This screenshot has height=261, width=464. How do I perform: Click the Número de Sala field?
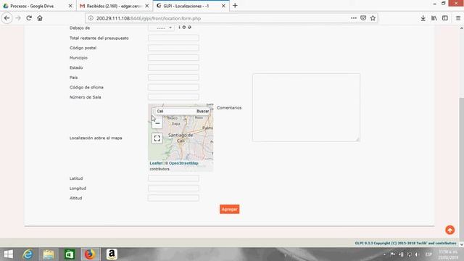click(x=173, y=97)
